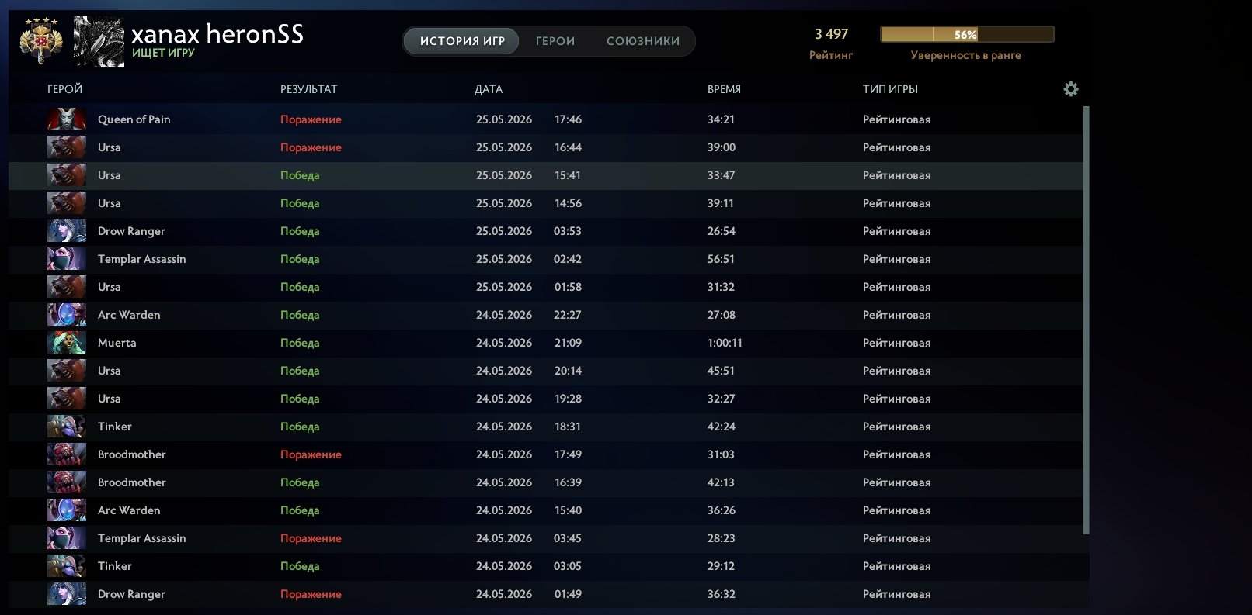Click the Drow Ranger portrait at 01:49
The height and width of the screenshot is (615, 1252).
(x=67, y=594)
